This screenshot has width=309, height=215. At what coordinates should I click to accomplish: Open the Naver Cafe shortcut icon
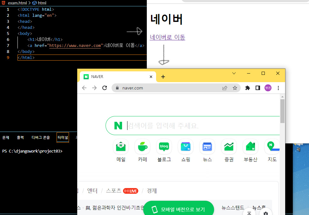click(142, 147)
